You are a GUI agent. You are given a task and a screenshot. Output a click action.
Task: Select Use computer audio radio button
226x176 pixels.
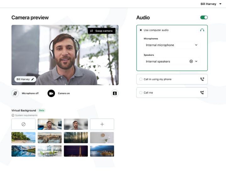[x=141, y=30]
